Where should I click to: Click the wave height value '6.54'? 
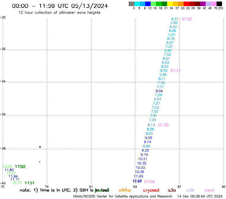coord(157,99)
